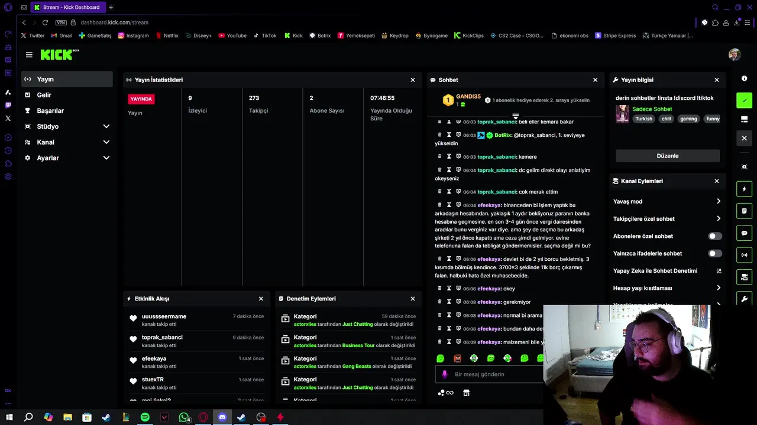Open a new browser tab

[x=111, y=7]
